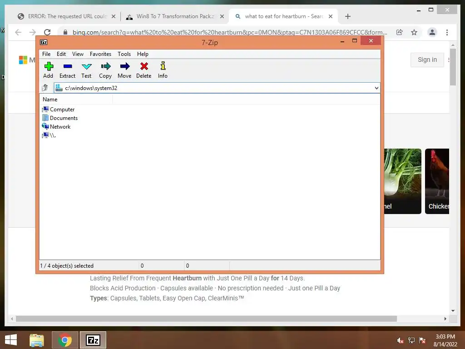Open Chrome's three-dot menu
The image size is (465, 349).
(x=447, y=32)
